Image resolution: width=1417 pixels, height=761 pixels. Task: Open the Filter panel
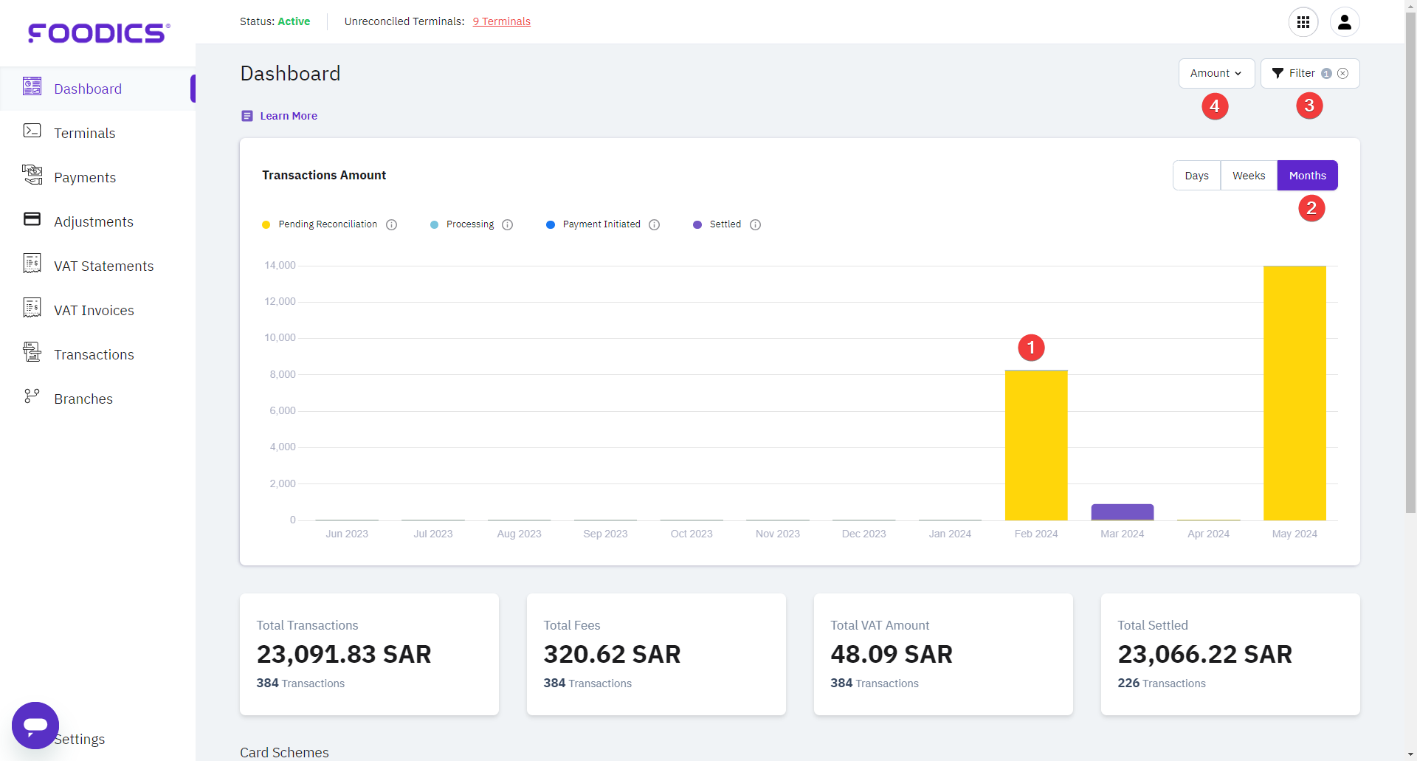coord(1300,73)
